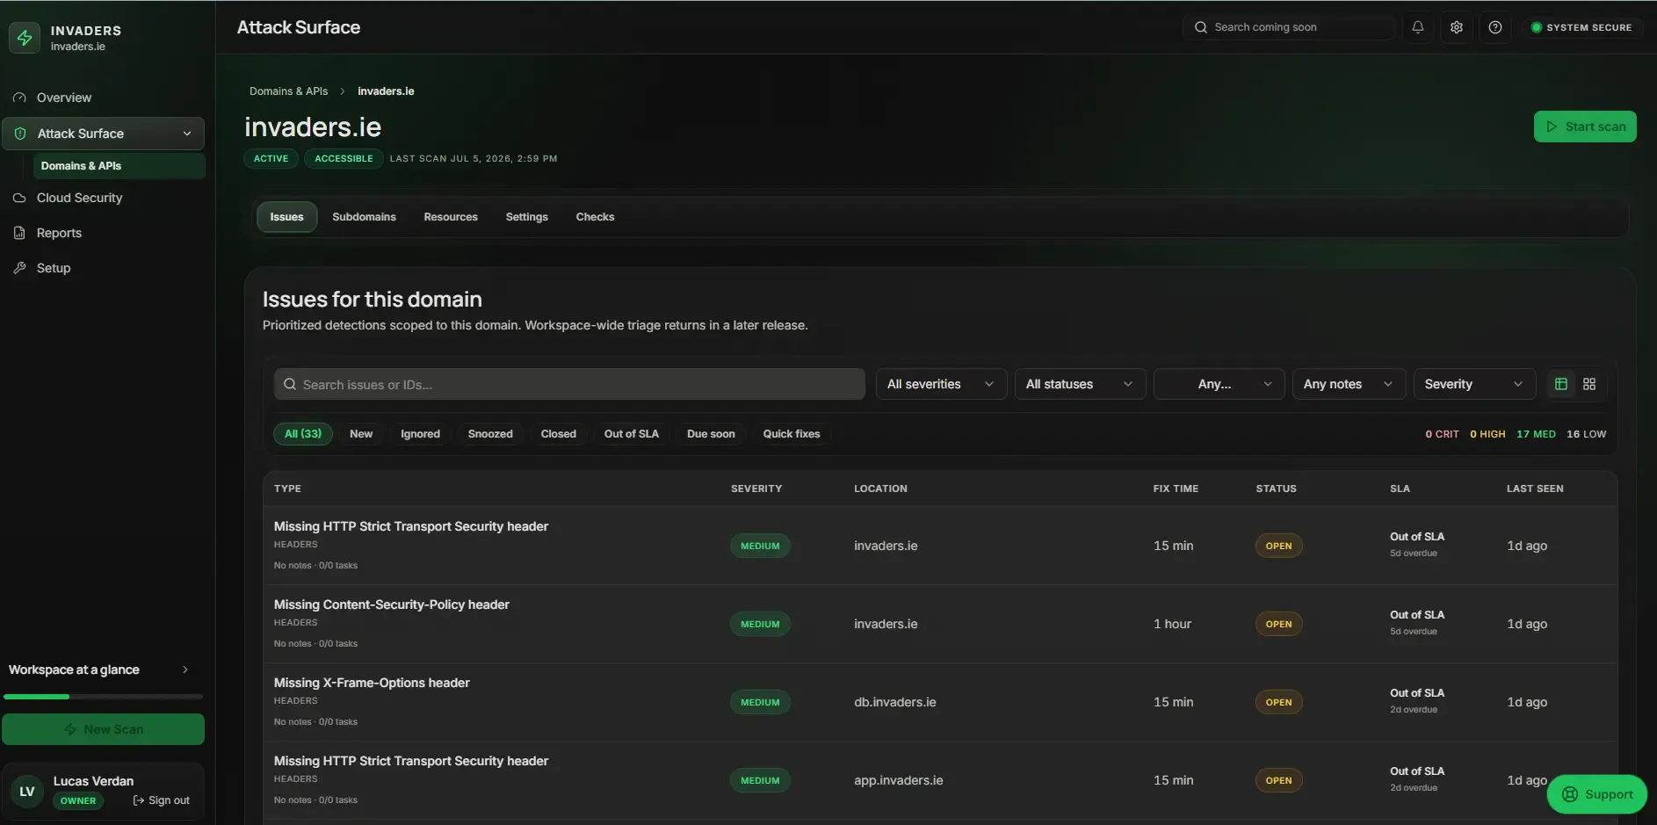The width and height of the screenshot is (1657, 825).
Task: Open the Any notes dropdown
Action: [1349, 384]
